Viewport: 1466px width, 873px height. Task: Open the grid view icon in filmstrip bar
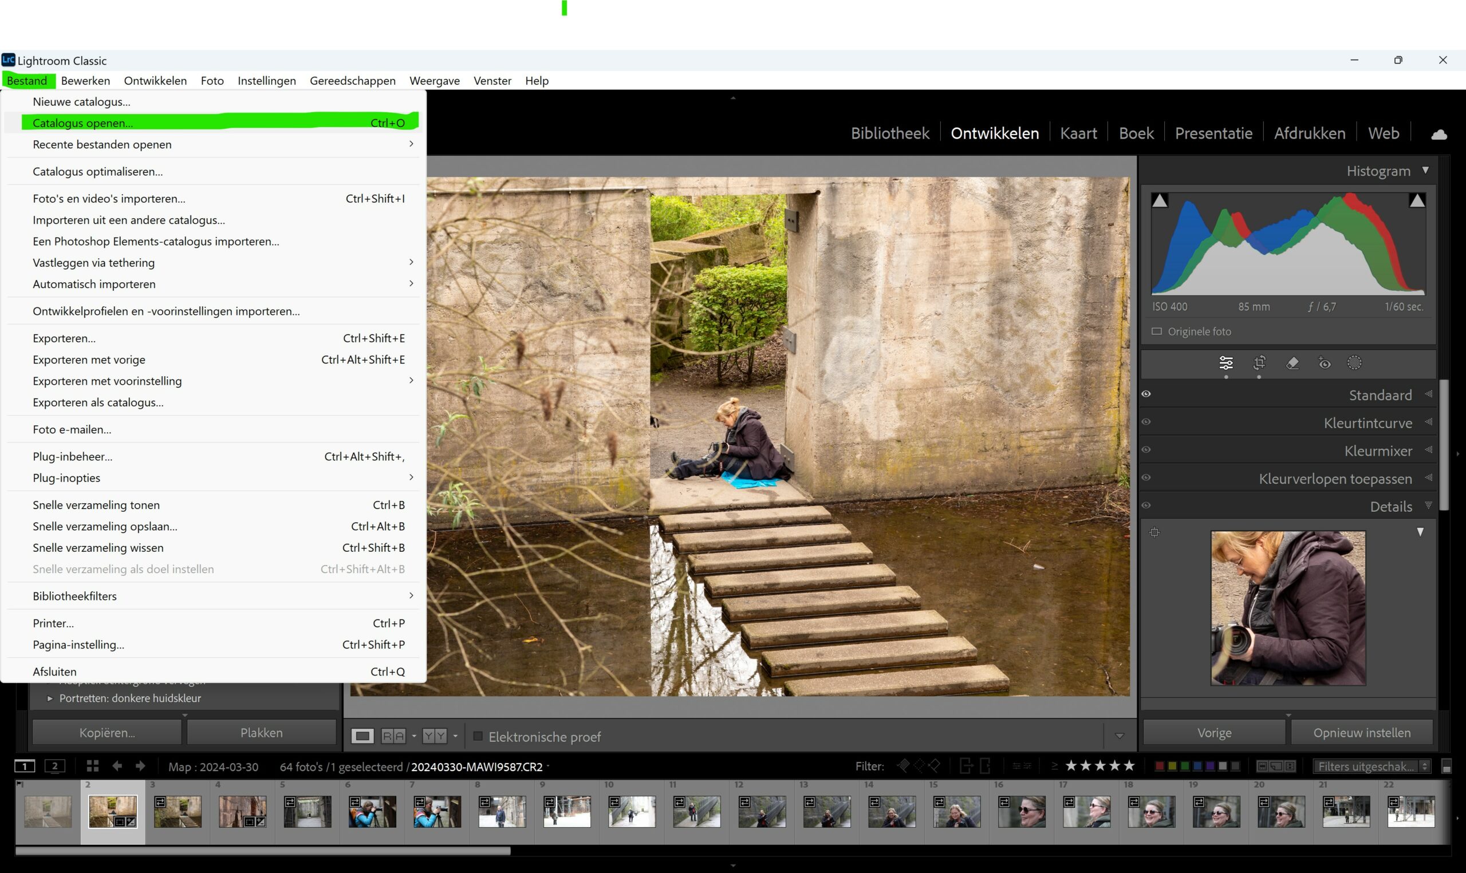92,766
